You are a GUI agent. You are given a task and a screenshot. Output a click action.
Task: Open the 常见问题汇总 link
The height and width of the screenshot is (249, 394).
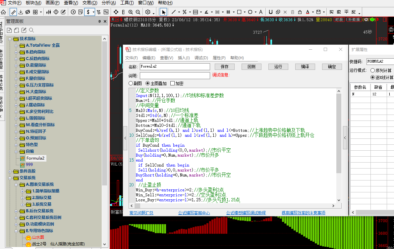(141, 213)
